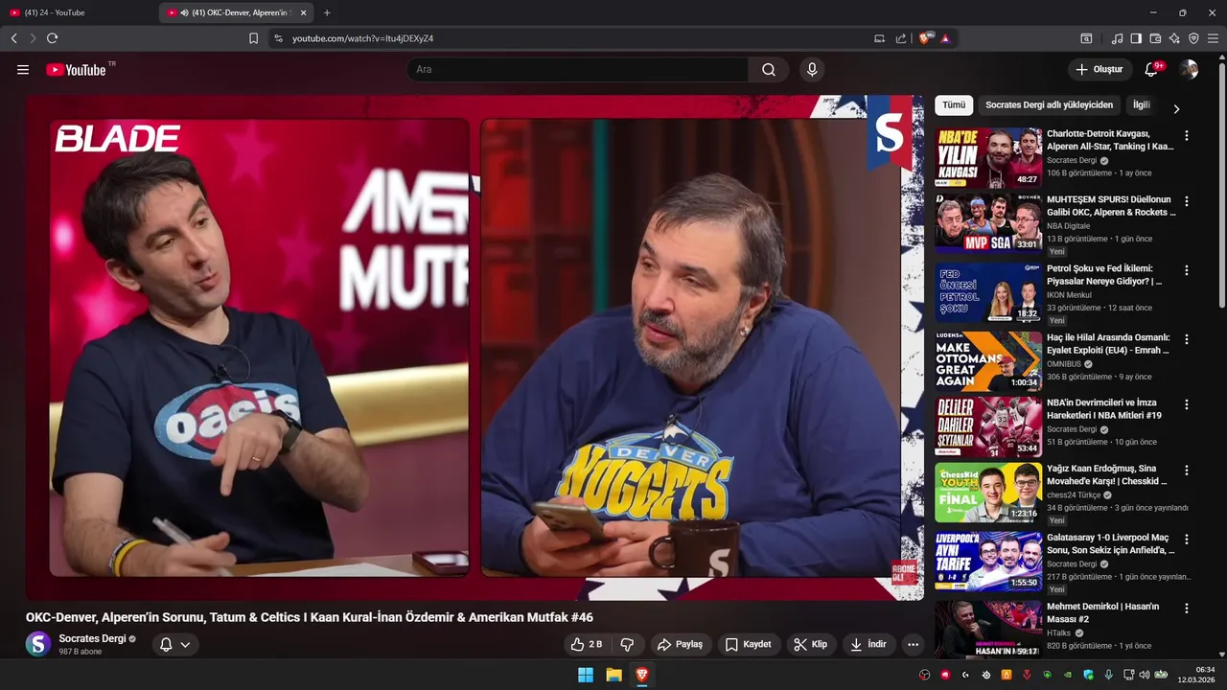Open Petrol Şoku ve Fed İkilemi thumbnail
The width and height of the screenshot is (1227, 690).
[988, 292]
